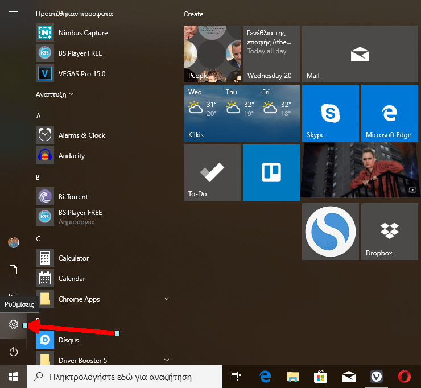Click the taskbar search box

125,377
